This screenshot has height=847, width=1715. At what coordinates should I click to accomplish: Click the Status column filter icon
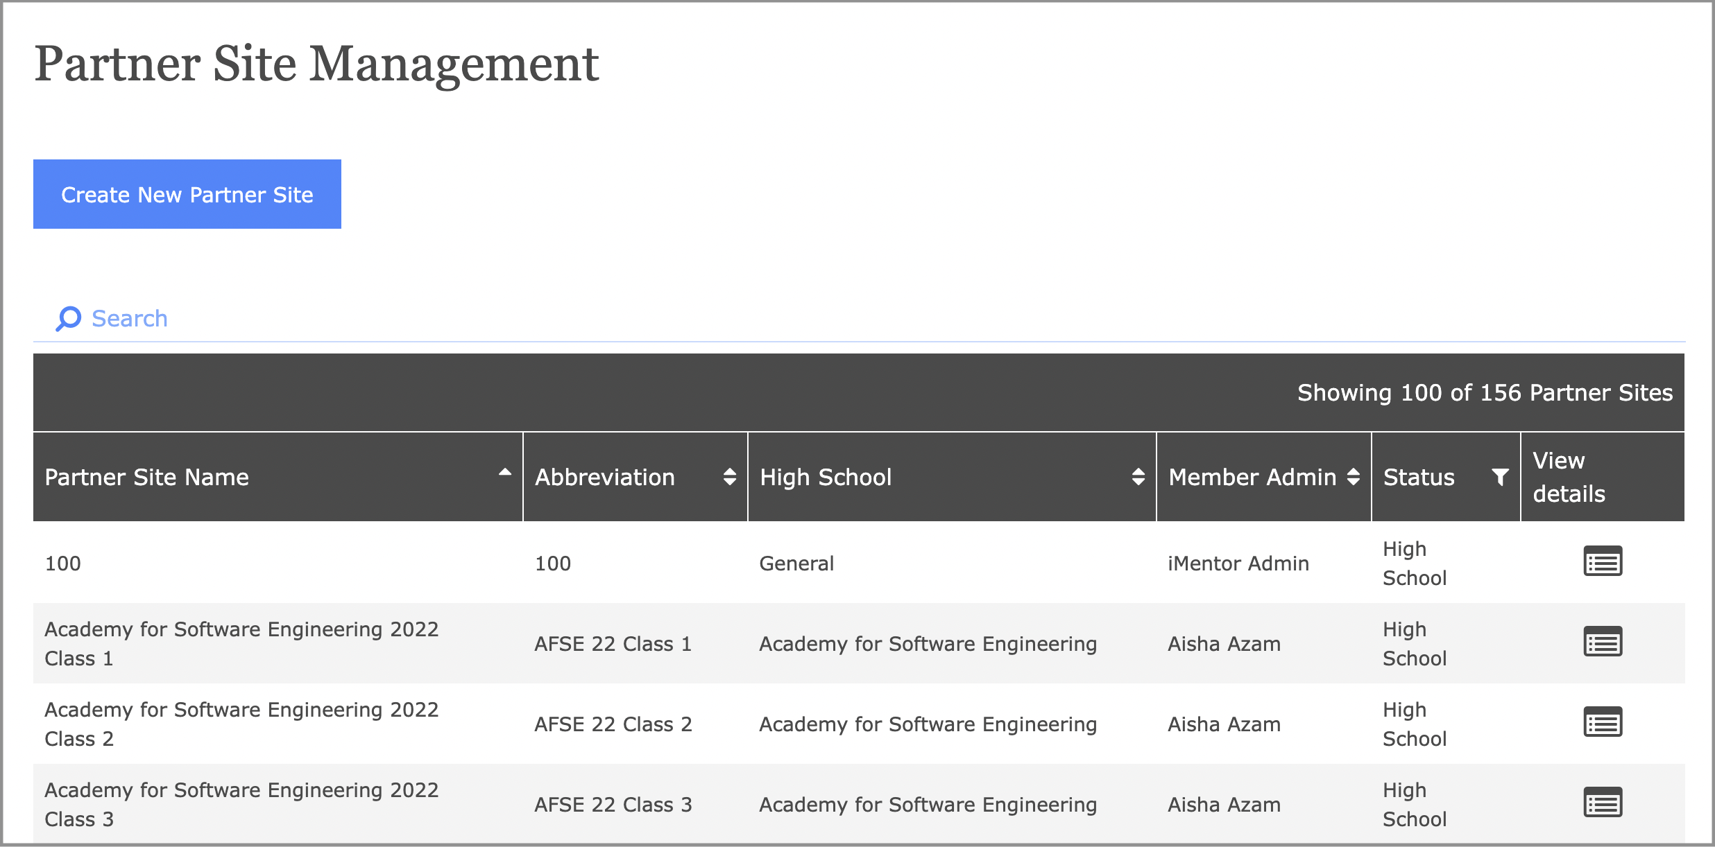(1500, 477)
